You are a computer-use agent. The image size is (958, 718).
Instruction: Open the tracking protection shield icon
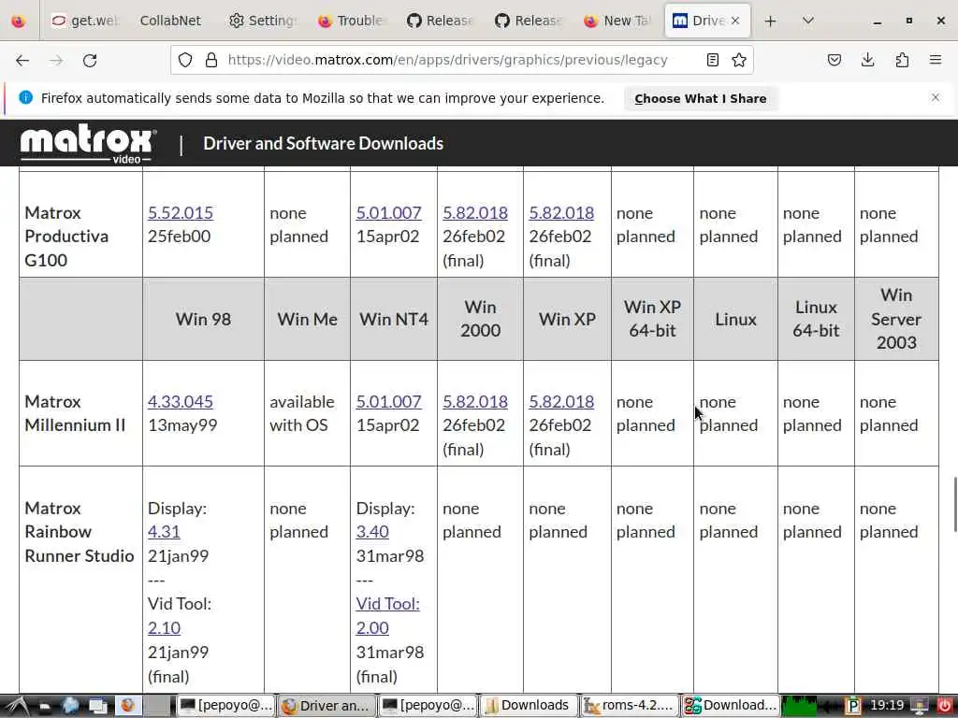point(185,60)
